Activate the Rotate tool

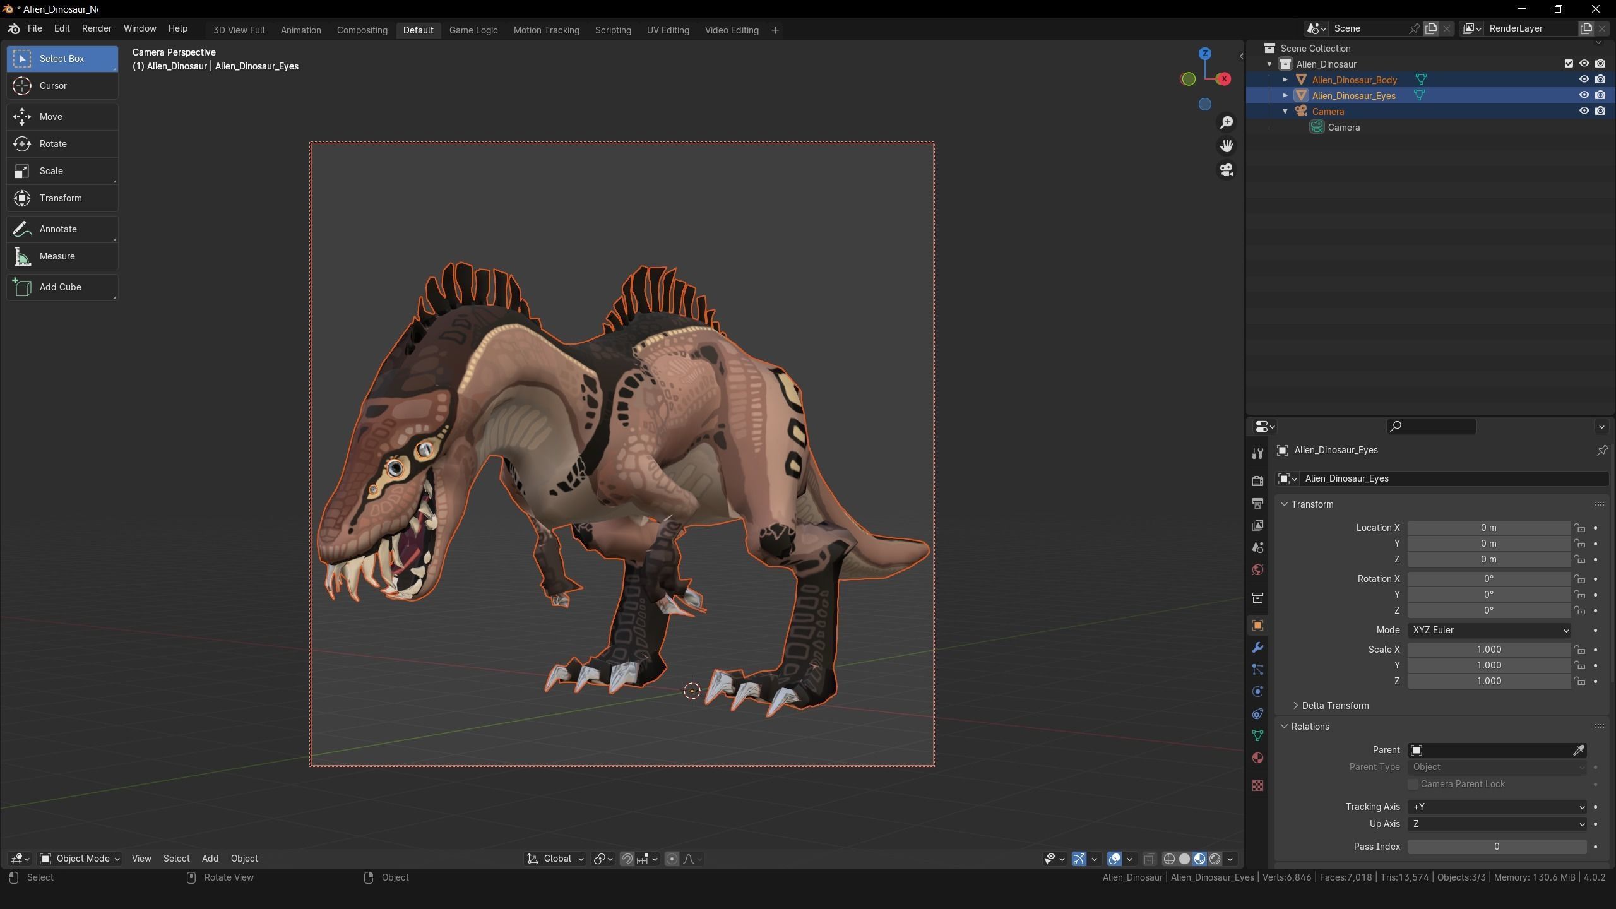pos(62,144)
